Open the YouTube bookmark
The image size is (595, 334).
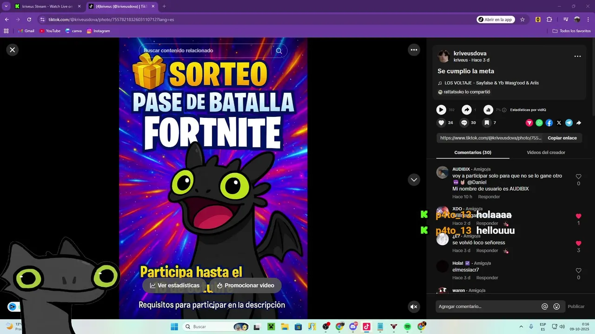click(50, 31)
